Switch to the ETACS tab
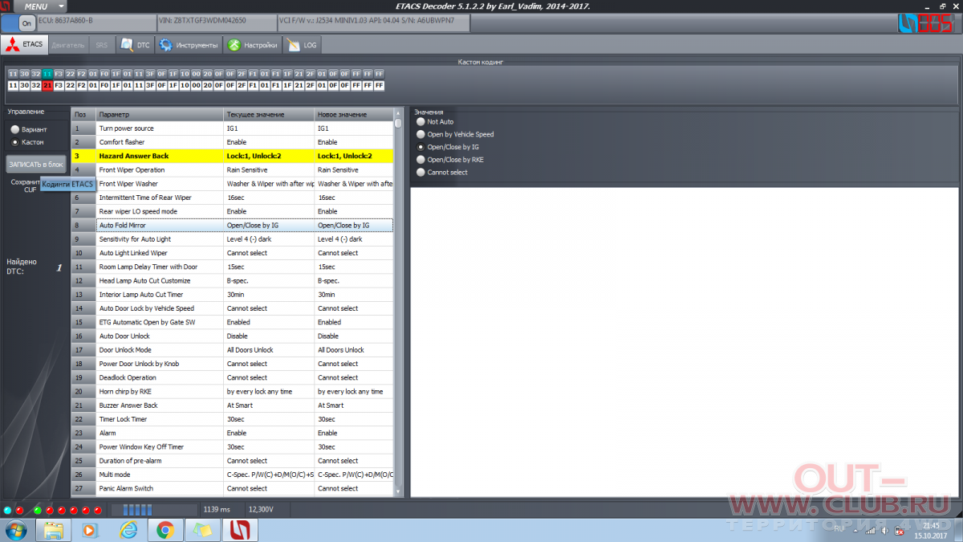The height and width of the screenshot is (542, 963). point(25,45)
